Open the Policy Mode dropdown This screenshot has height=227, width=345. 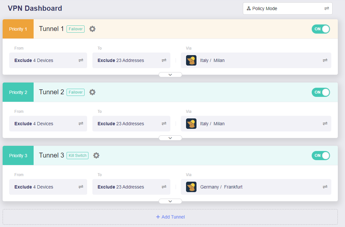tap(287, 8)
